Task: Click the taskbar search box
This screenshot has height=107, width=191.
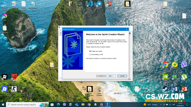Action: [x=27, y=105]
